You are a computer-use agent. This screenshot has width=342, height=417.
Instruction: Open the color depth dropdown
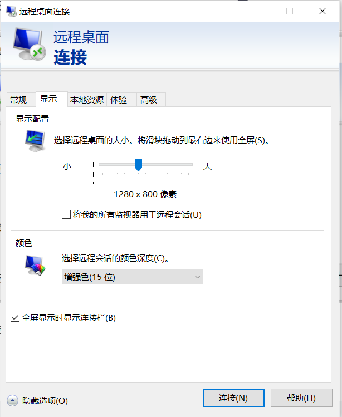pyautogui.click(x=132, y=277)
